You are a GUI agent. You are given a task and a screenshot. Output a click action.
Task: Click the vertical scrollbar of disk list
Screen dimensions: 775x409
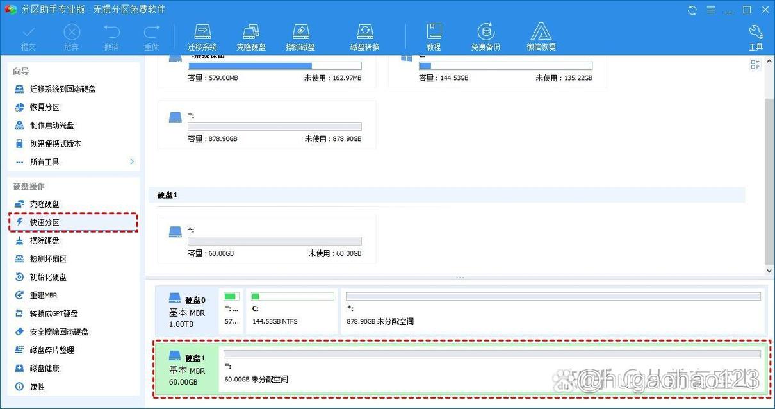click(x=769, y=179)
